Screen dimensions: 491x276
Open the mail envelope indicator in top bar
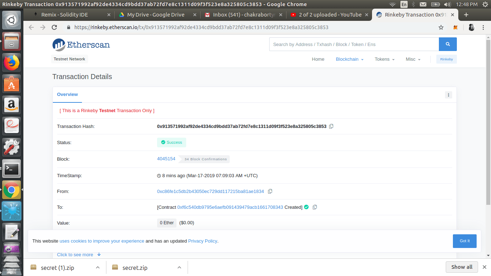coord(423,4)
